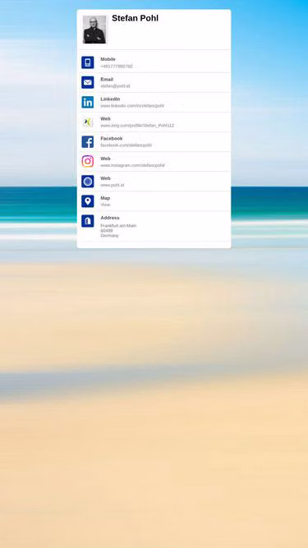Viewport: 308px width, 548px height.
Task: Click the Web label above the Xing URL
Action: 105,119
